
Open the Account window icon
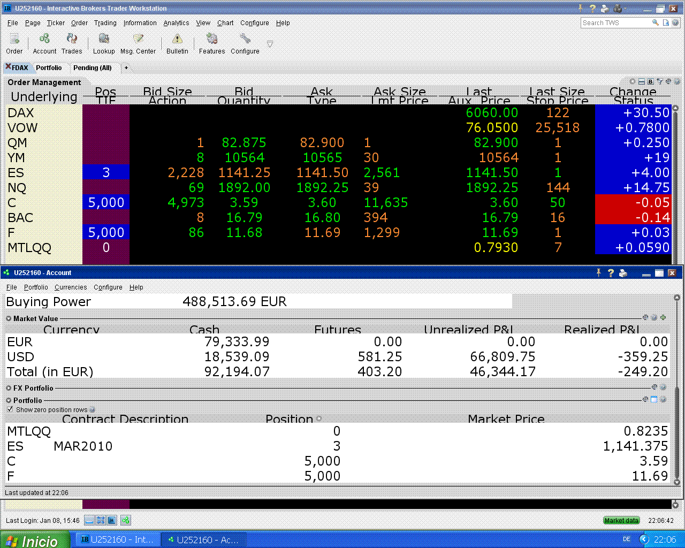[x=44, y=39]
